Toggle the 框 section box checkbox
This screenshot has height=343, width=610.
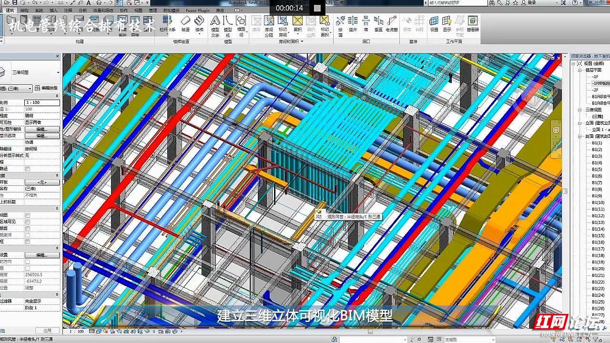[28, 242]
